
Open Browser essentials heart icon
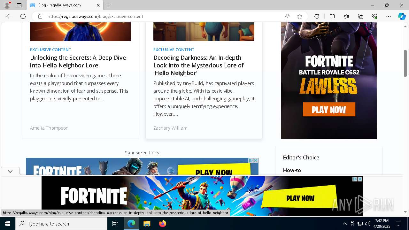[374, 16]
